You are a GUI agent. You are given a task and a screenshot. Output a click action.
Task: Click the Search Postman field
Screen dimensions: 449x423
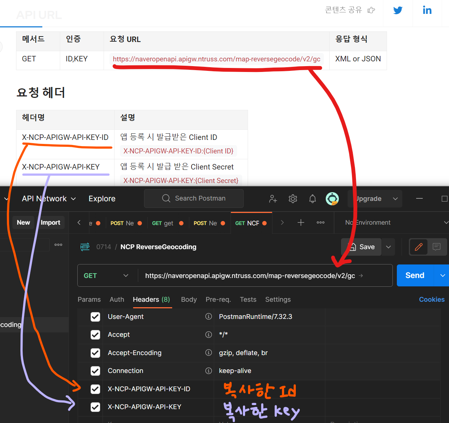(194, 198)
